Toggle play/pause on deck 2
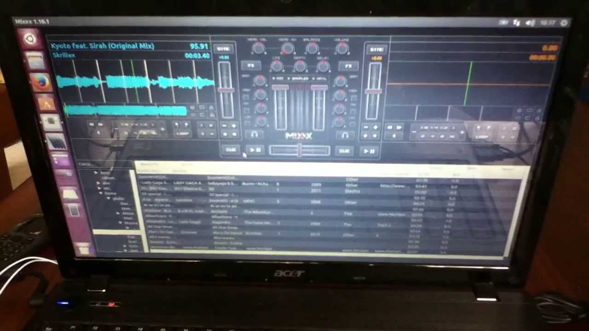This screenshot has height=331, width=589. coord(370,151)
